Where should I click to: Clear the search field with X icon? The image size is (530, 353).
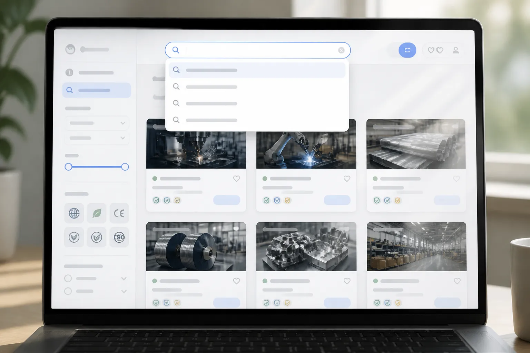tap(341, 50)
